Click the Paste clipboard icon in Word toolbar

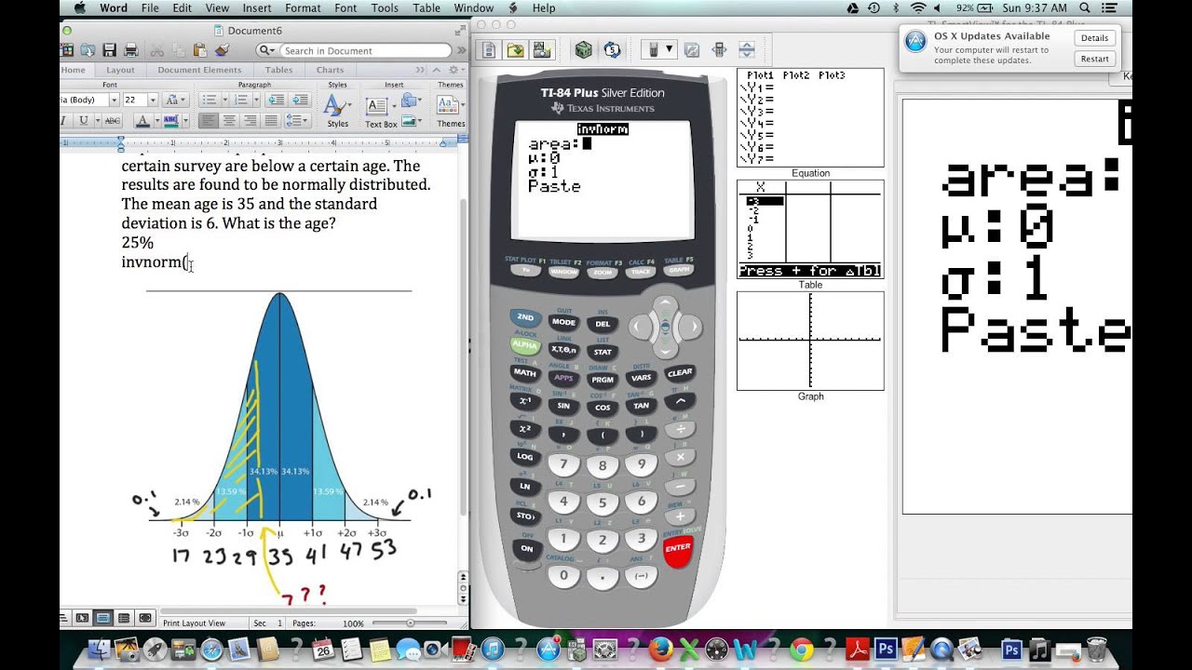200,50
